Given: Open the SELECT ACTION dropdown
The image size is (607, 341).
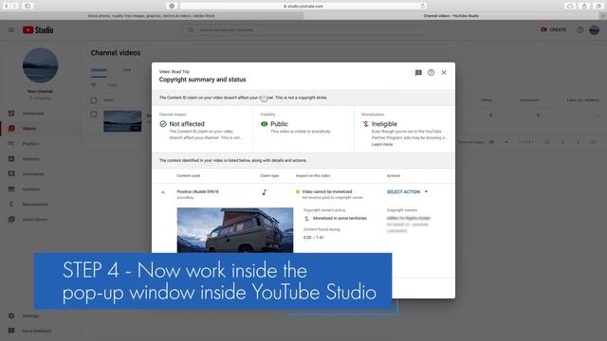Looking at the screenshot, I should pyautogui.click(x=407, y=191).
